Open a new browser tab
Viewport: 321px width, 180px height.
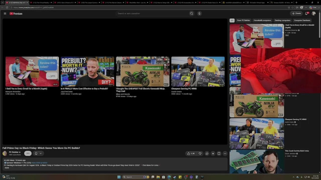[296, 2]
